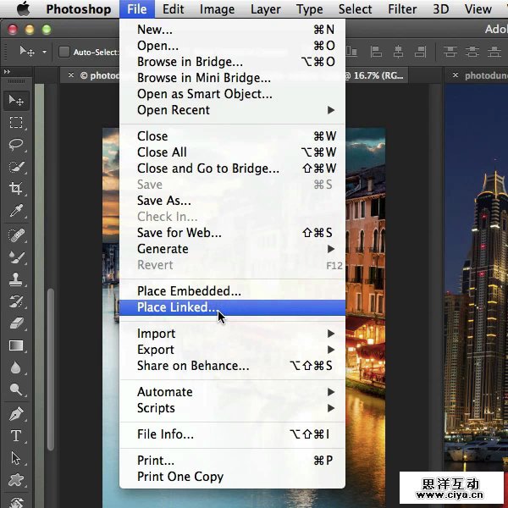Image resolution: width=508 pixels, height=508 pixels.
Task: Select the Rectangular Marquee tool
Action: [16, 123]
